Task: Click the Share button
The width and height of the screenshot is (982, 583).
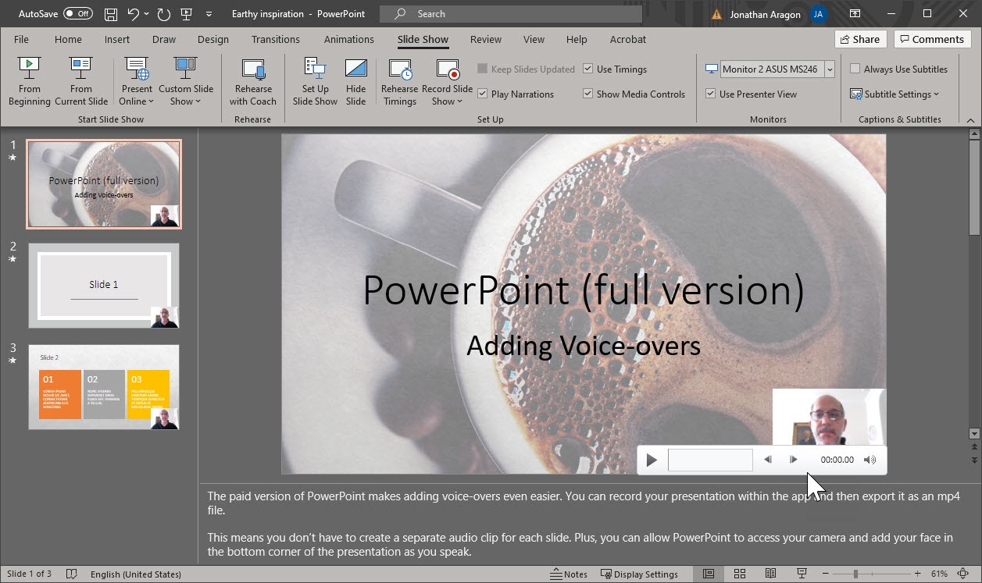Action: 859,39
